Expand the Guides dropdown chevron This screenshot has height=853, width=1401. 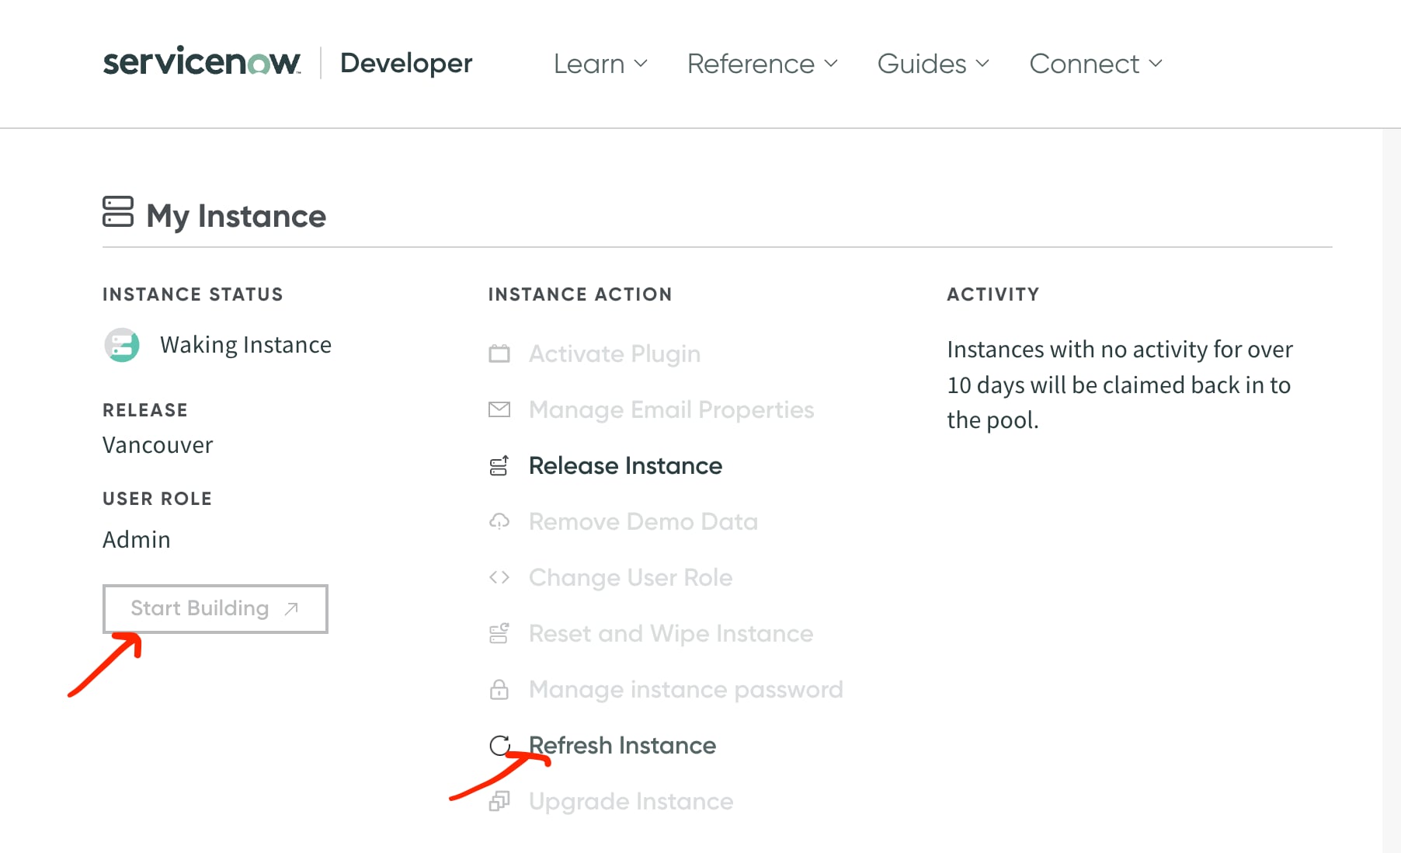pyautogui.click(x=982, y=64)
